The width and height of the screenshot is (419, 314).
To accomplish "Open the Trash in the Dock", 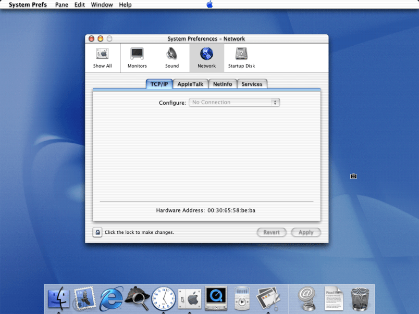I will tap(360, 298).
